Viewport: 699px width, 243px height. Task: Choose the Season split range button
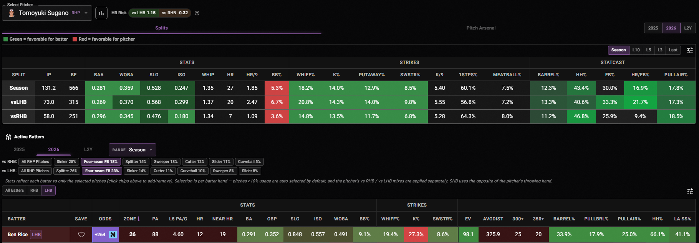coord(618,50)
